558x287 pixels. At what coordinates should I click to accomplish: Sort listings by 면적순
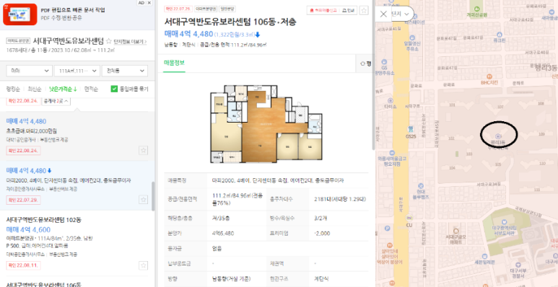point(91,89)
